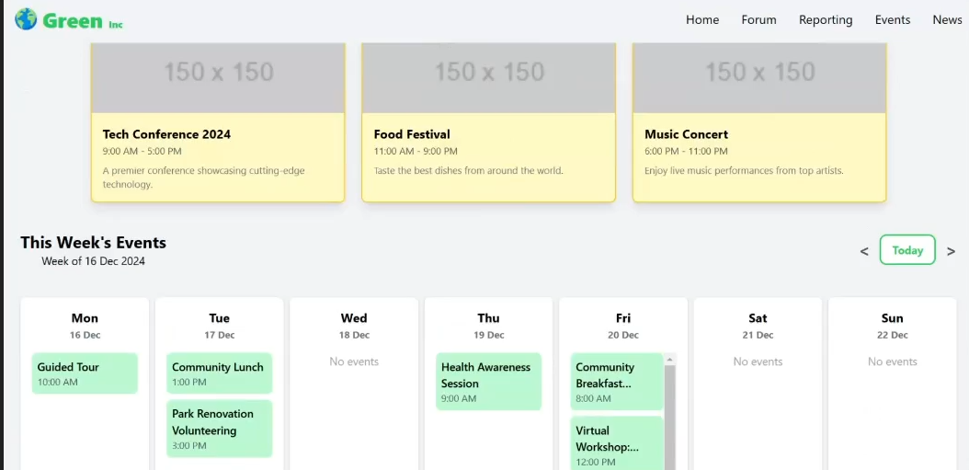Open the Guided Tour event on Monday
The height and width of the screenshot is (470, 969).
pos(85,373)
